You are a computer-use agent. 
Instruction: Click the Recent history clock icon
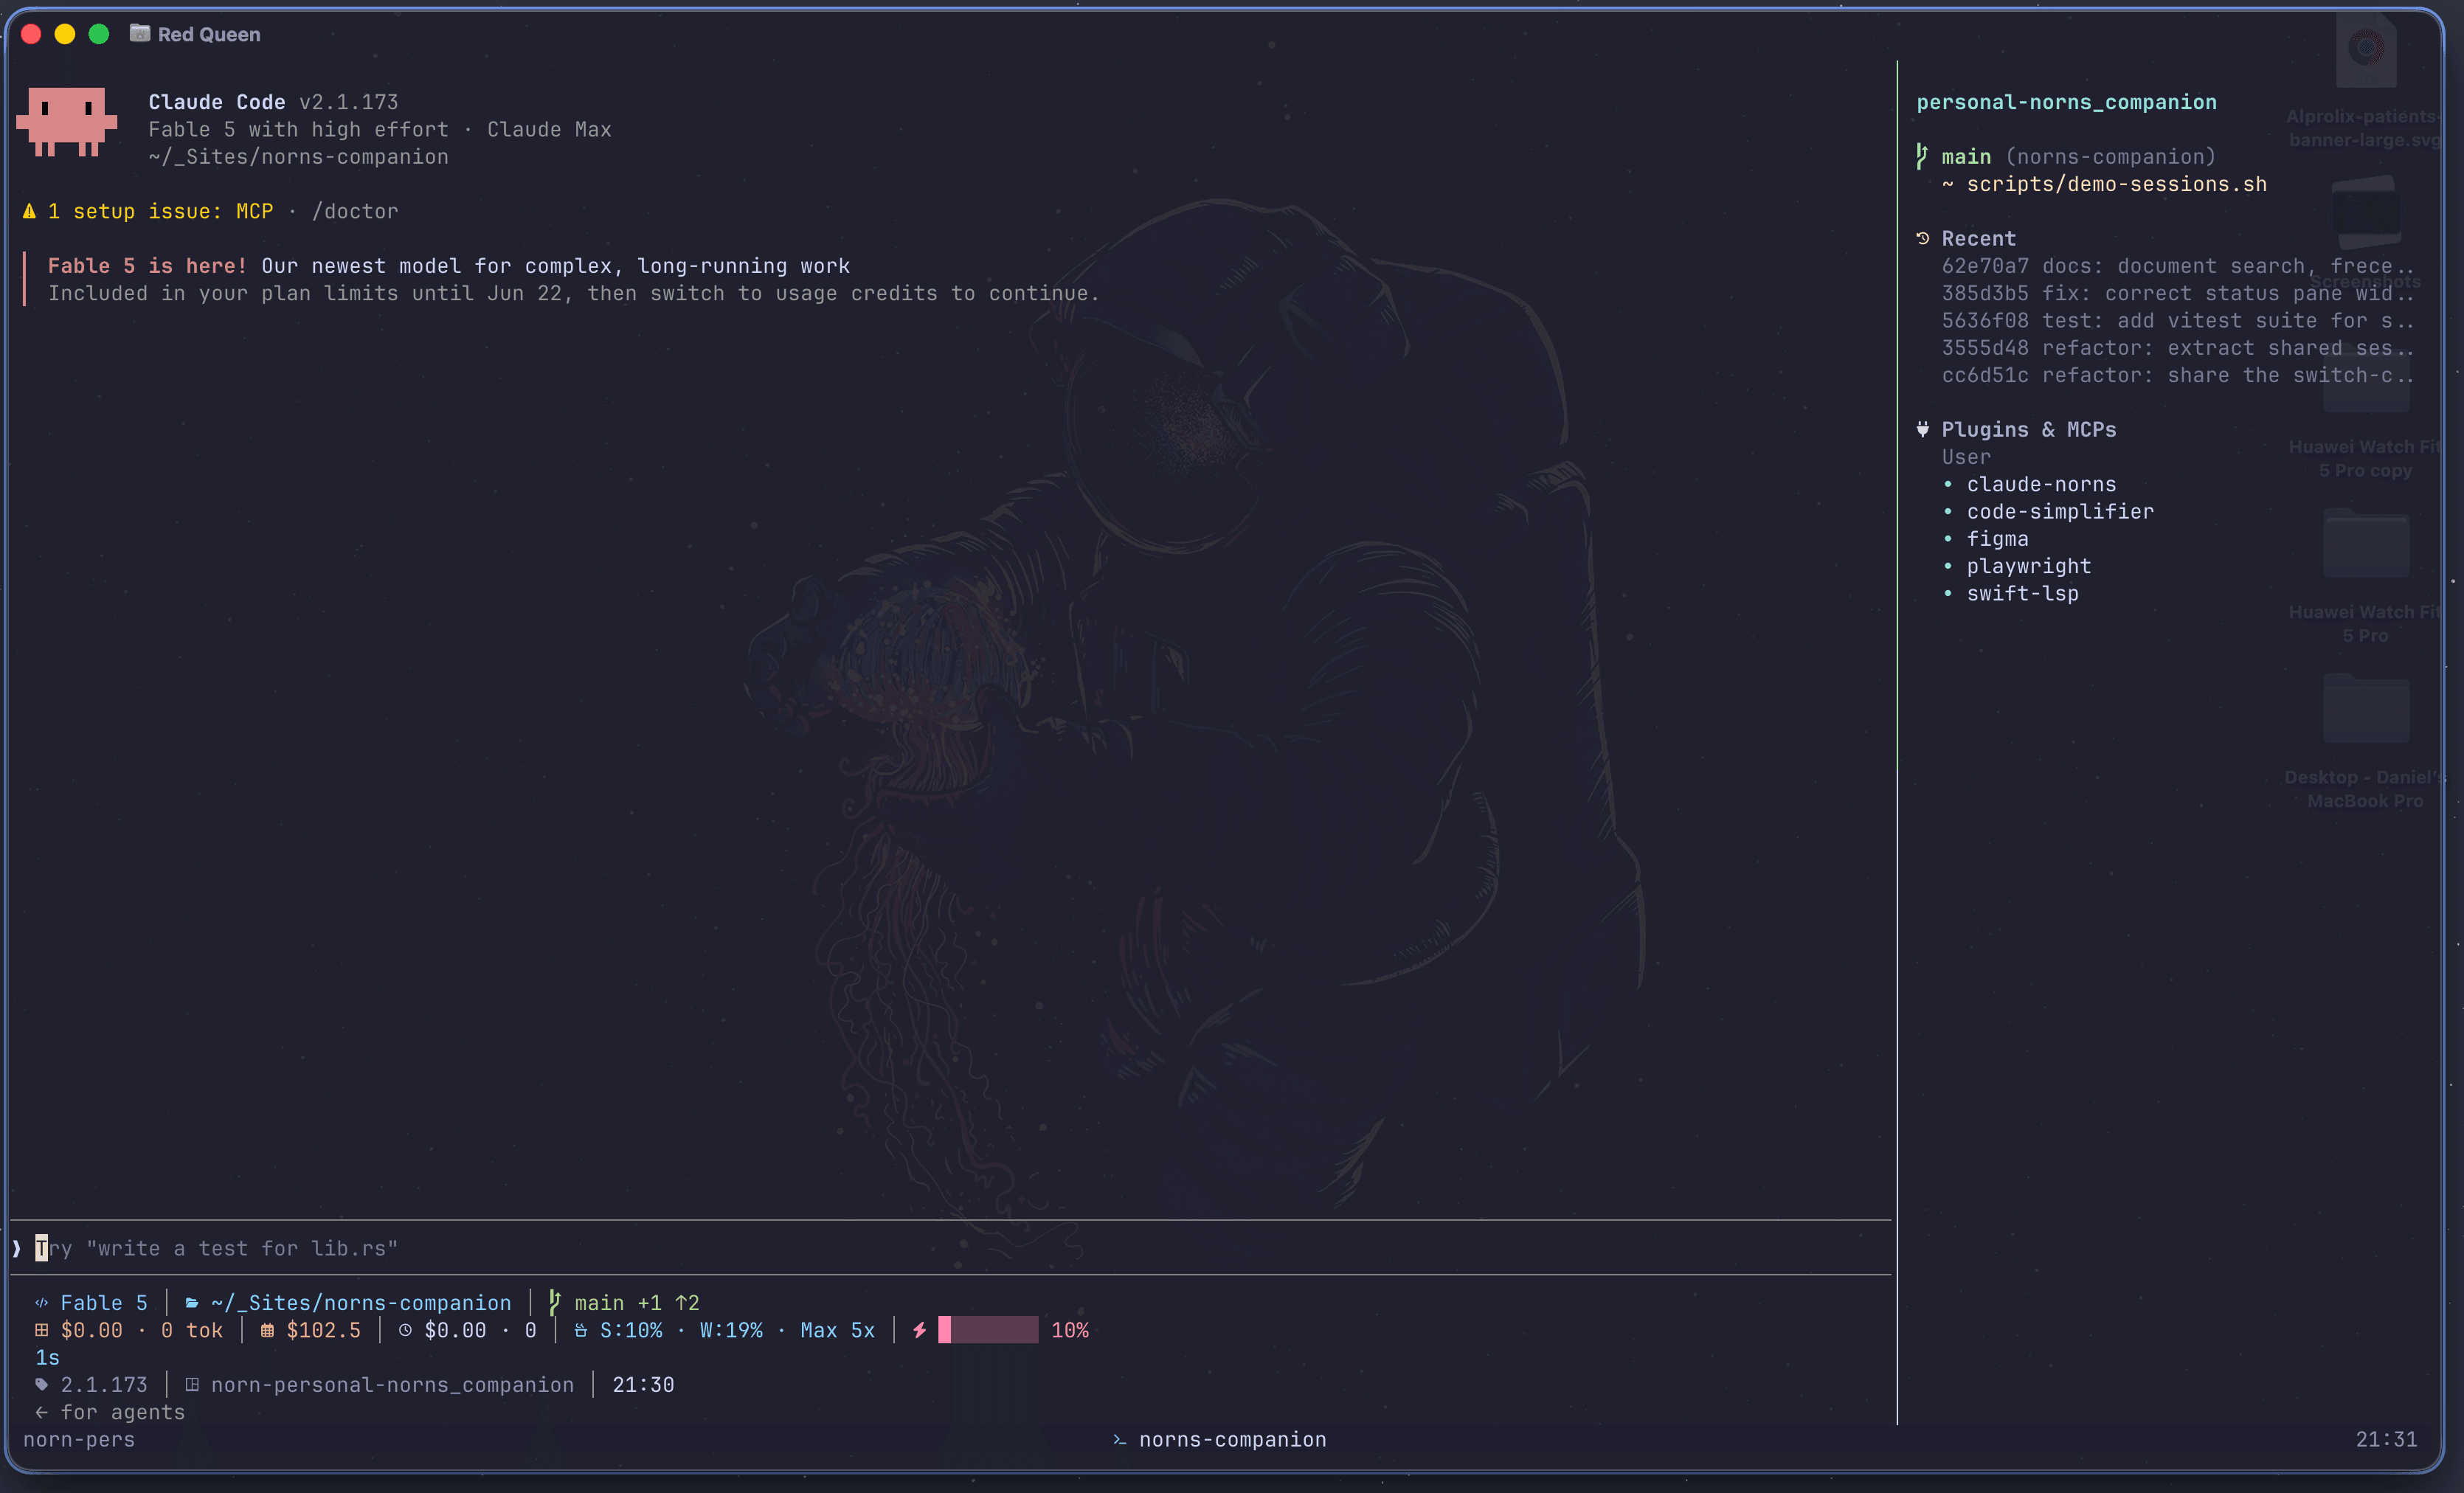[1922, 238]
